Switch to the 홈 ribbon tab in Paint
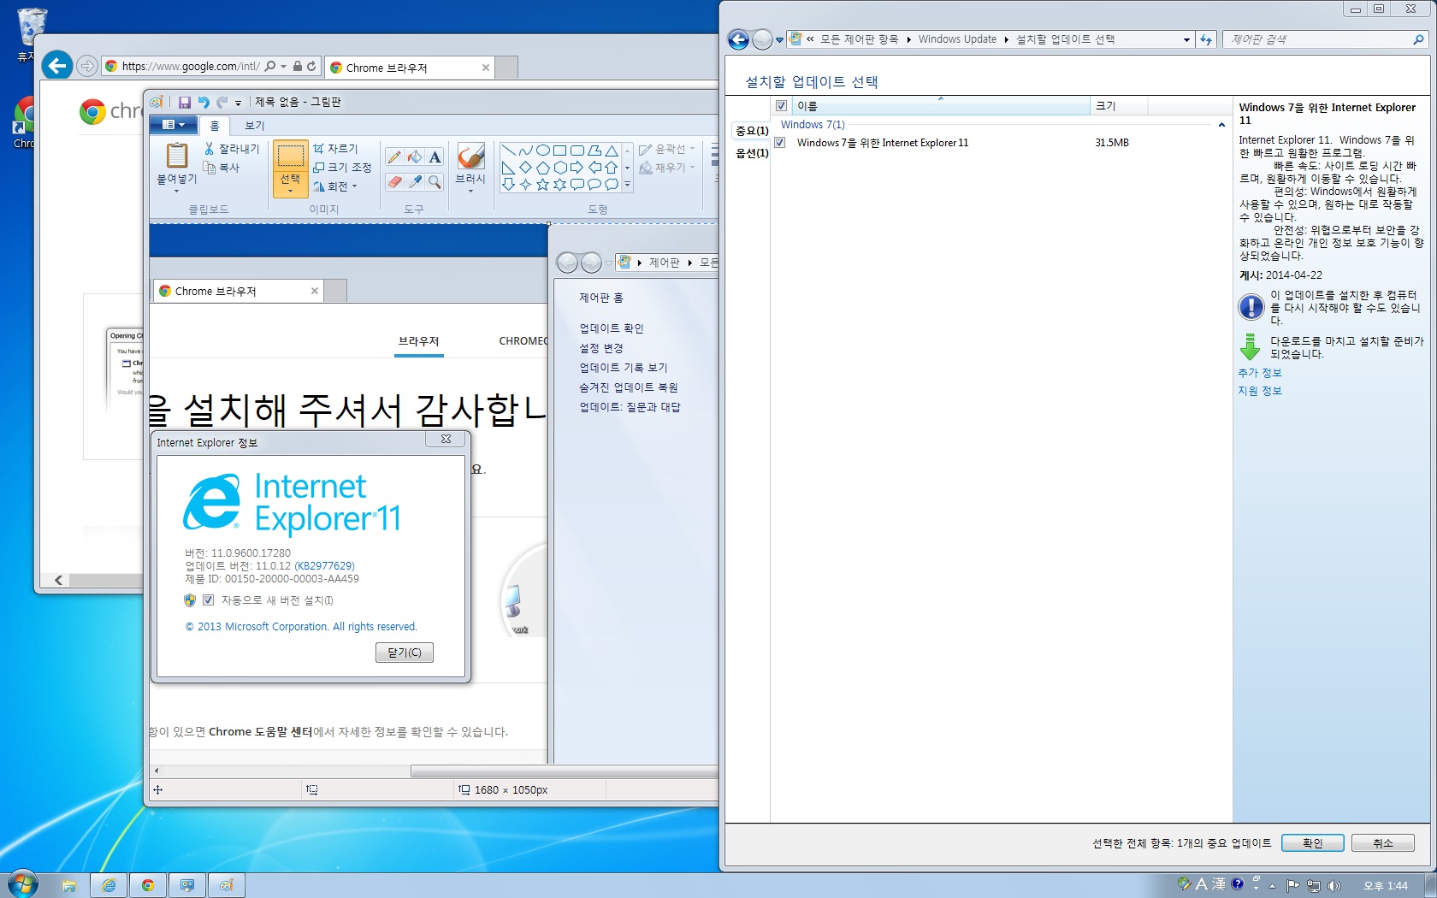This screenshot has height=898, width=1437. coord(215,126)
